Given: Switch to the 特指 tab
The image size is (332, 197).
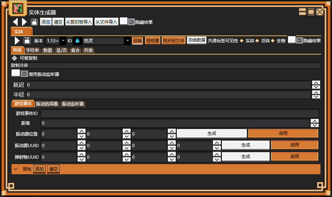Looking at the screenshot, I should click(17, 50).
